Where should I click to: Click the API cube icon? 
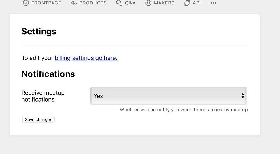(x=187, y=3)
